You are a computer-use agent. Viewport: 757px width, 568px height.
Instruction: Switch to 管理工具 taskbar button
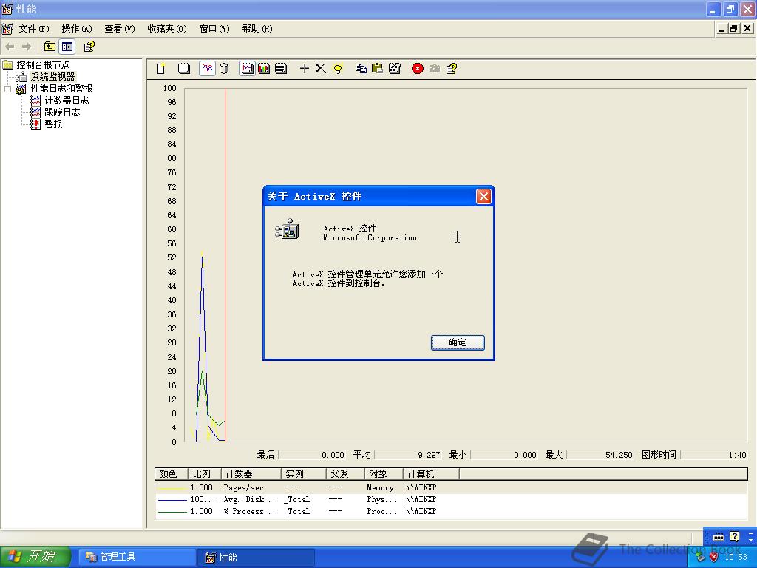(136, 557)
